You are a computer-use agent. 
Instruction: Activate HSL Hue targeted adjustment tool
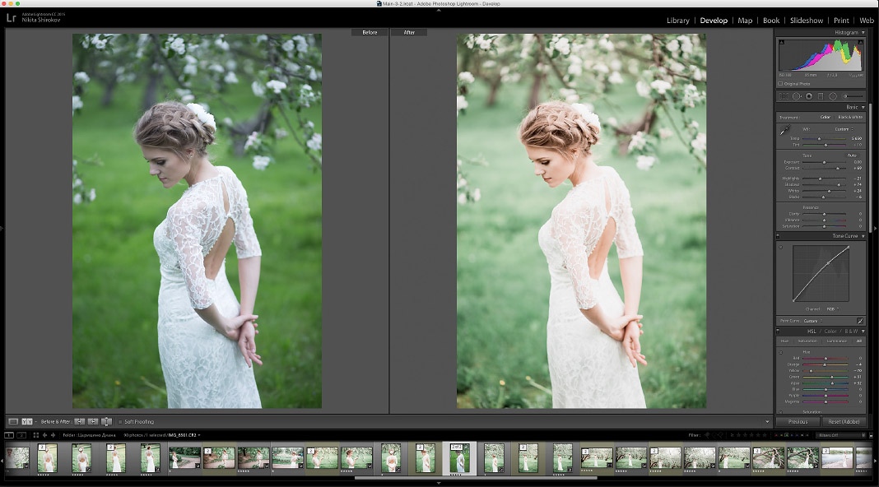(x=780, y=353)
